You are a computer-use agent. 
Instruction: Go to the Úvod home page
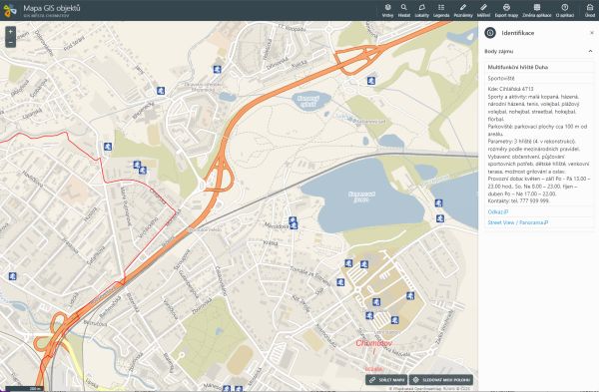click(590, 10)
